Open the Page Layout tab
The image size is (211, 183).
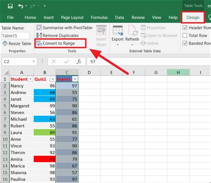pos(72,17)
